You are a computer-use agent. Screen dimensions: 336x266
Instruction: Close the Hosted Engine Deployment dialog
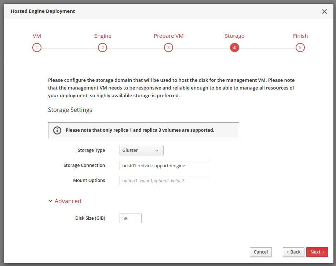point(324,11)
